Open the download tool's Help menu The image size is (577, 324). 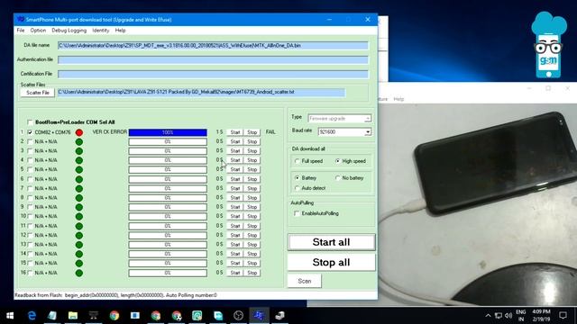(120, 31)
